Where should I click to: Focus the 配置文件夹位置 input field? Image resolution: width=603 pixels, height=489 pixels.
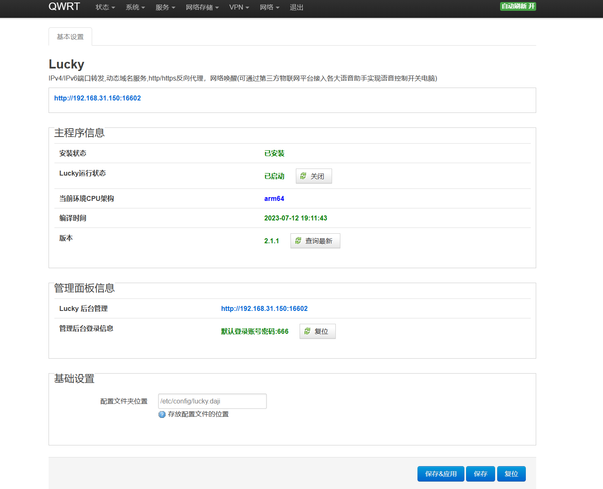(212, 401)
